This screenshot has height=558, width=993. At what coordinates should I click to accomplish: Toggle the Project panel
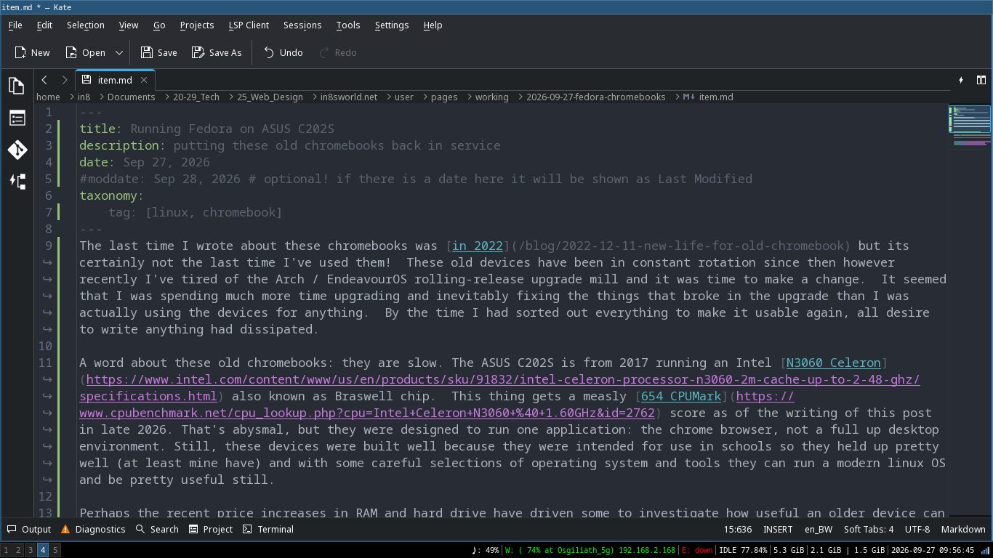[x=211, y=529]
